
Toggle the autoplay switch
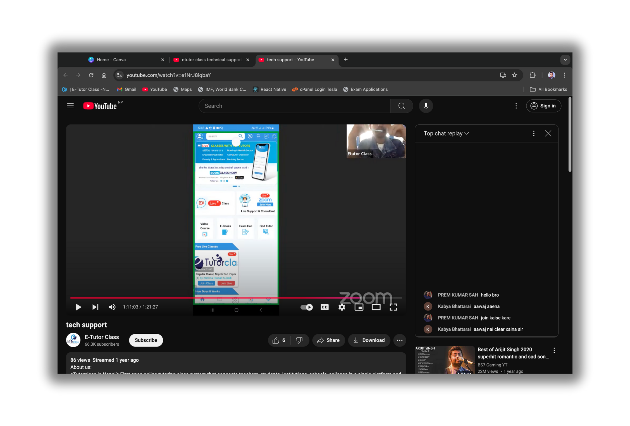[x=306, y=307]
